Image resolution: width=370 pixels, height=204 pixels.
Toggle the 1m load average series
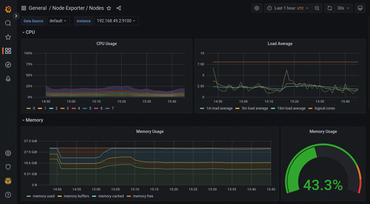(x=219, y=108)
